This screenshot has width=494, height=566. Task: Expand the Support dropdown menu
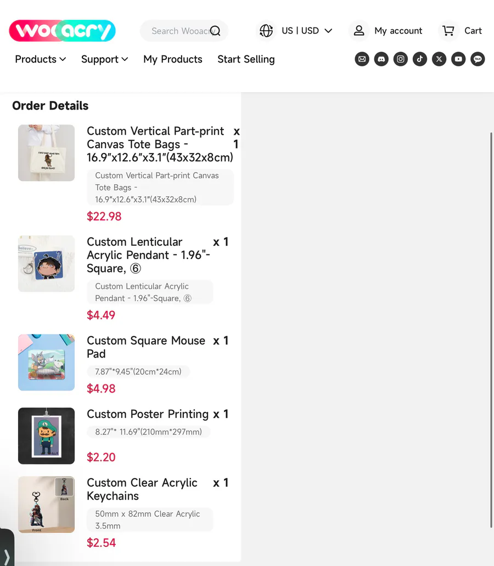(x=104, y=59)
